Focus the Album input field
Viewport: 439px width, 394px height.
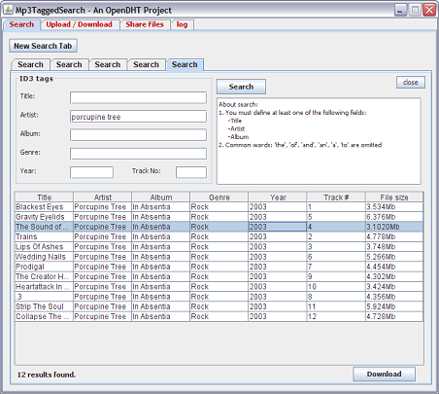click(x=138, y=135)
